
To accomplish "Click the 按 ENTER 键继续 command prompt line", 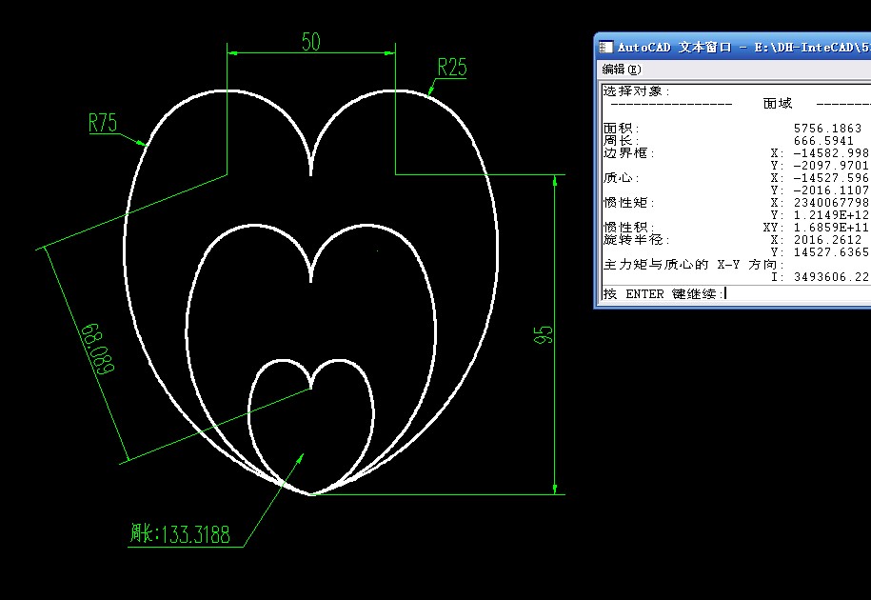I will [665, 293].
